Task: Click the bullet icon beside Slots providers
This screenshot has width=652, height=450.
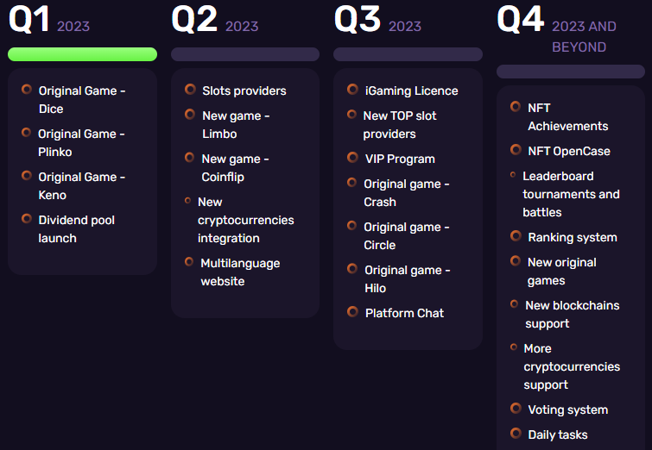Action: pos(190,90)
